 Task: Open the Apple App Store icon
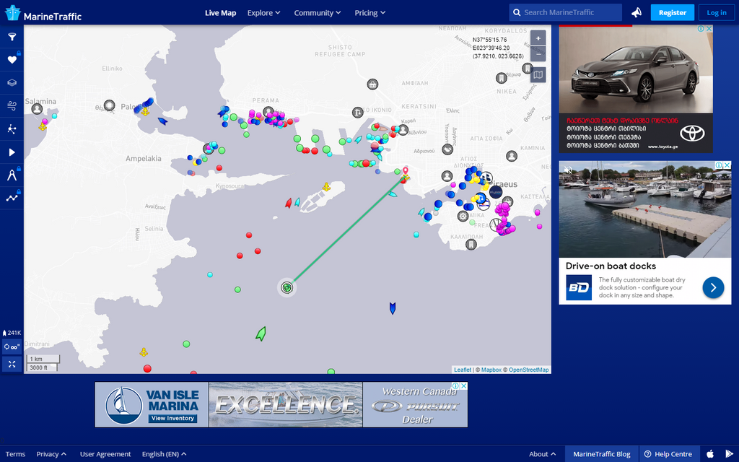tap(710, 454)
